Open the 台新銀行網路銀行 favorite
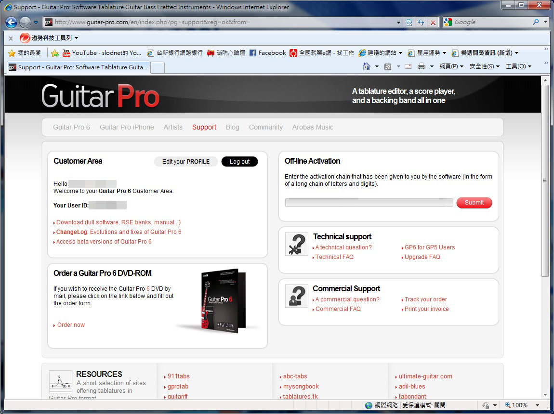Screen dimensions: 554x414 [x=175, y=53]
